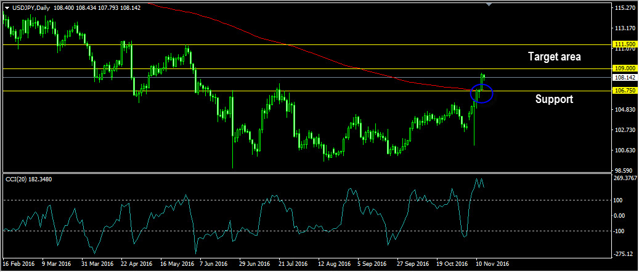Select the 106.750 yellow price label

pos(625,91)
